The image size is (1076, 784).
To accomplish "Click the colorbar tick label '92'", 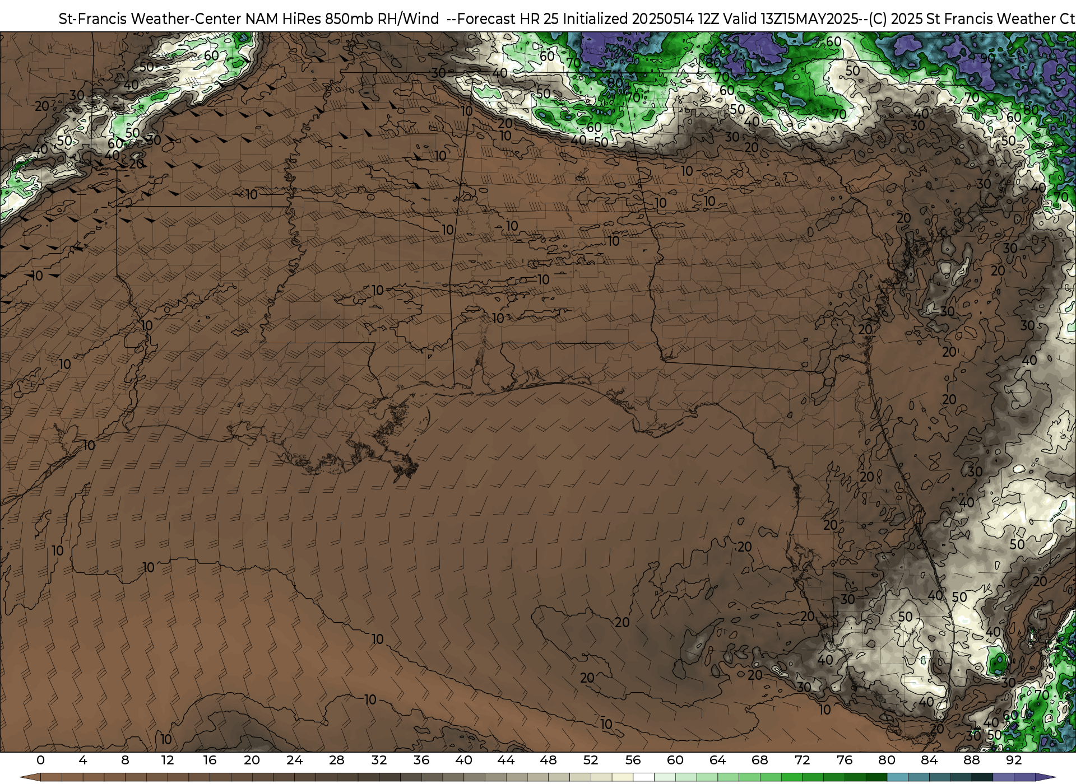I will coord(1014,760).
